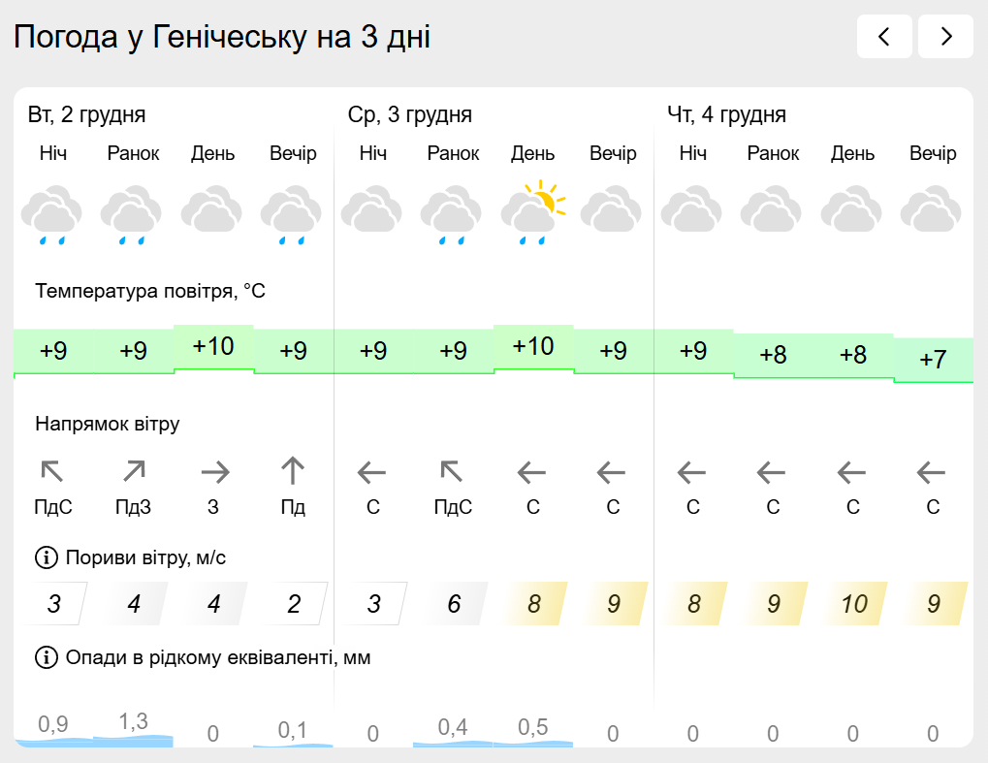Click the Погода у Генічеську heading
Screen dimensions: 988x763
click(x=222, y=37)
